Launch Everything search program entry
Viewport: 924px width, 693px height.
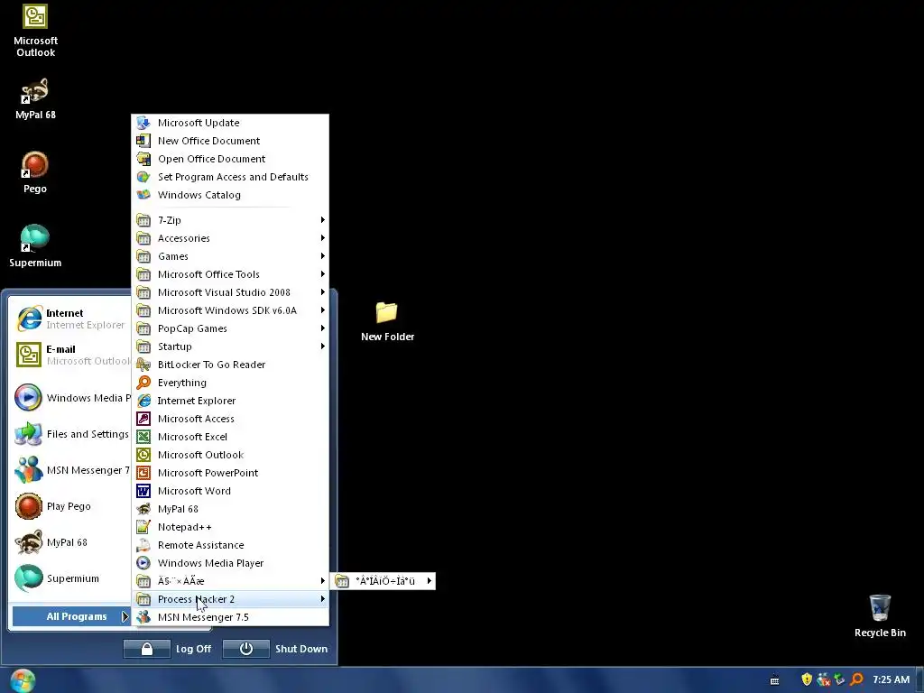pos(230,383)
